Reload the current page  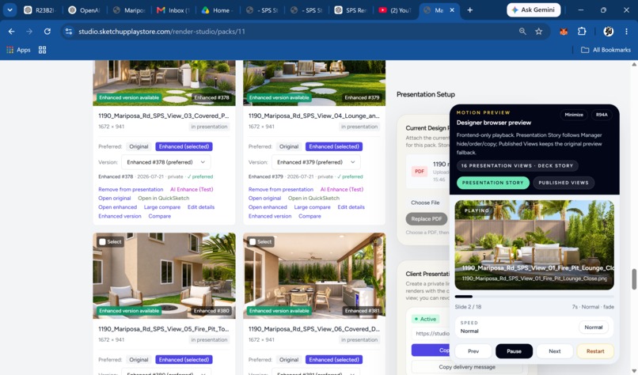[x=47, y=32]
